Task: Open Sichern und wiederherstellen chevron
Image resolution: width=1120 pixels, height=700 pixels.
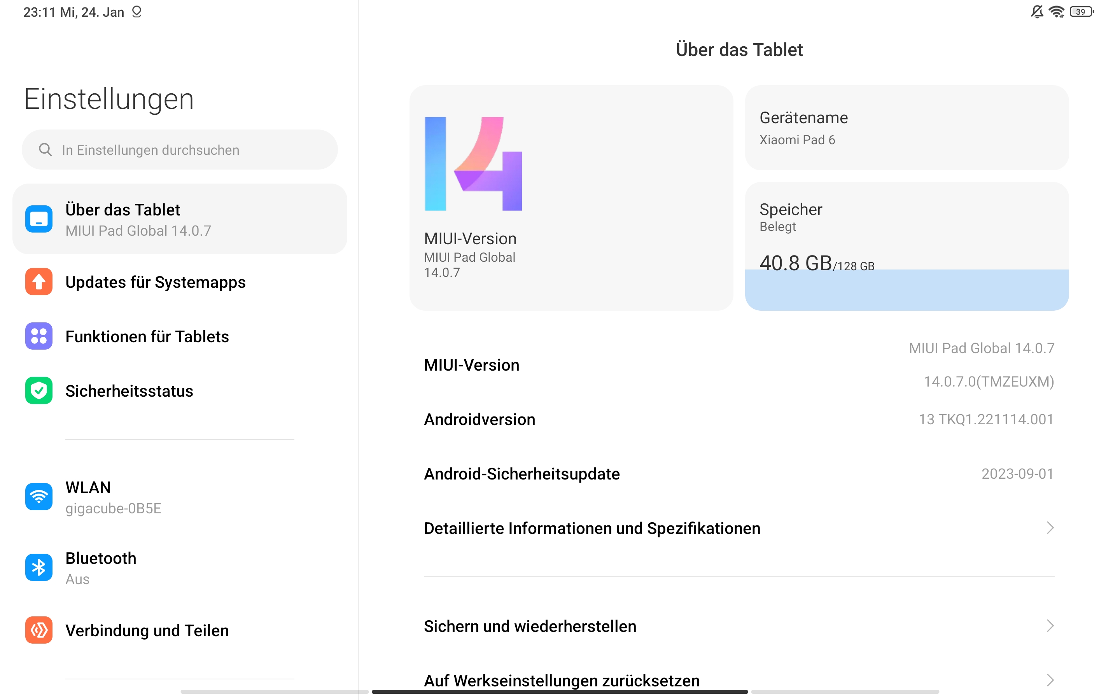Action: [1050, 626]
